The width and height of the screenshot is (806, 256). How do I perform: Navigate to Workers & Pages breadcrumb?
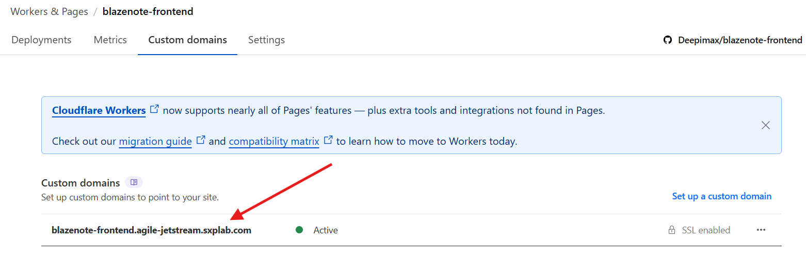pyautogui.click(x=49, y=11)
